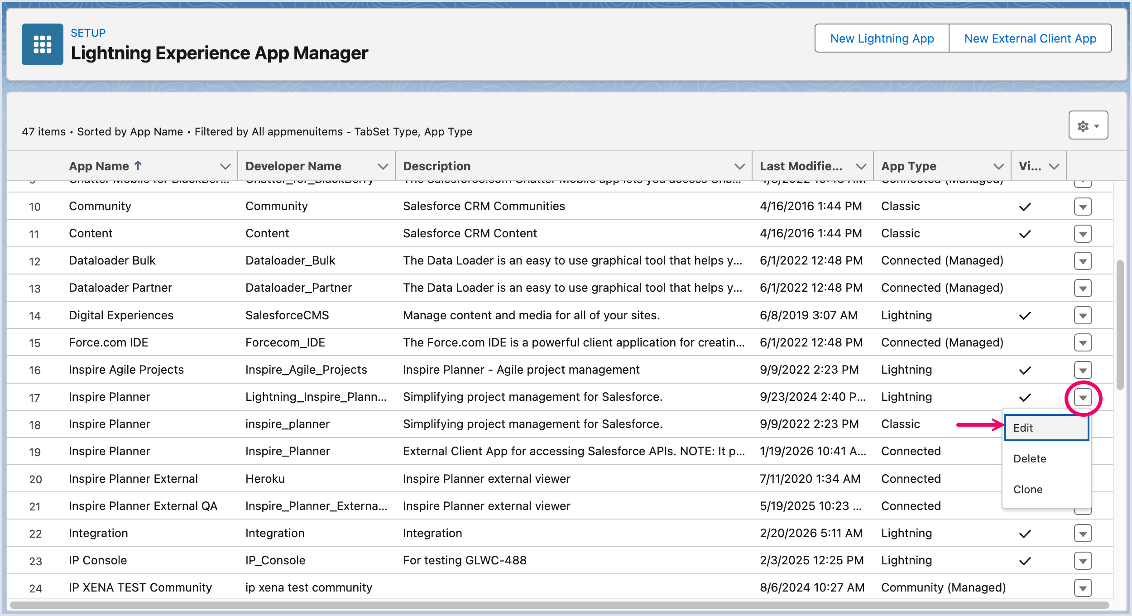The width and height of the screenshot is (1132, 616).
Task: Select the Heroku developer name cell
Action: (x=265, y=479)
